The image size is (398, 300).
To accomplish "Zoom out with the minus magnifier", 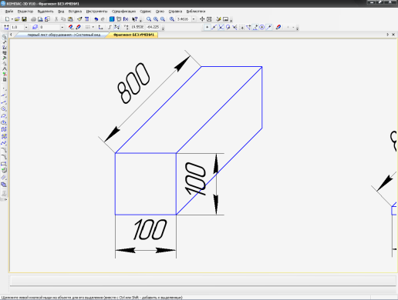I will pyautogui.click(x=163, y=19).
